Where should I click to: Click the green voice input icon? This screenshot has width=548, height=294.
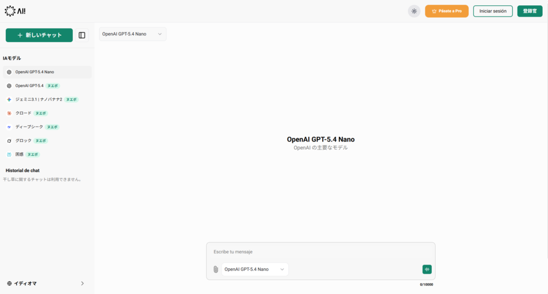point(427,269)
